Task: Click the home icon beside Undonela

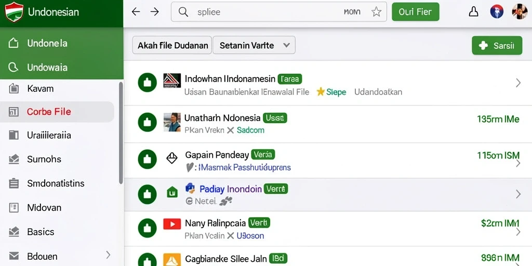Action: [x=13, y=43]
